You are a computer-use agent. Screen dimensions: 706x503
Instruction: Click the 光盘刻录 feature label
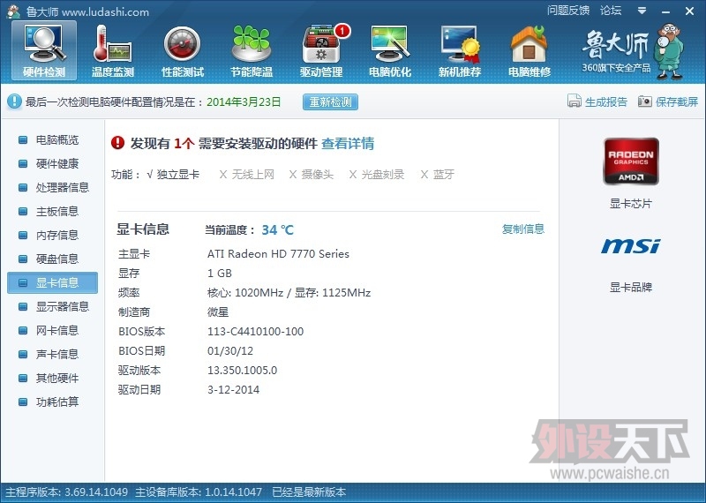[x=383, y=174]
